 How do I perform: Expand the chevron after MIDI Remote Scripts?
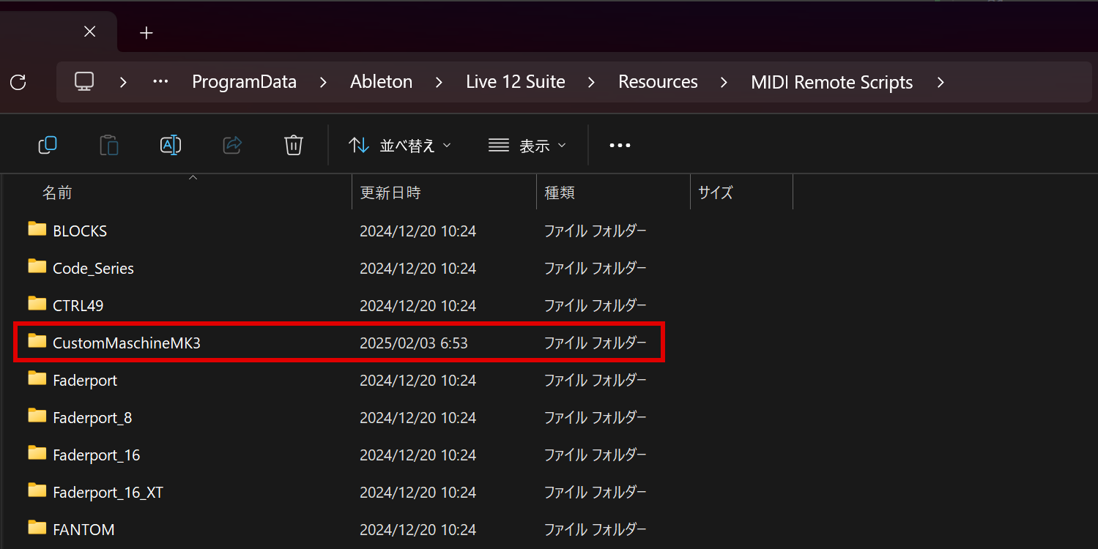[941, 82]
